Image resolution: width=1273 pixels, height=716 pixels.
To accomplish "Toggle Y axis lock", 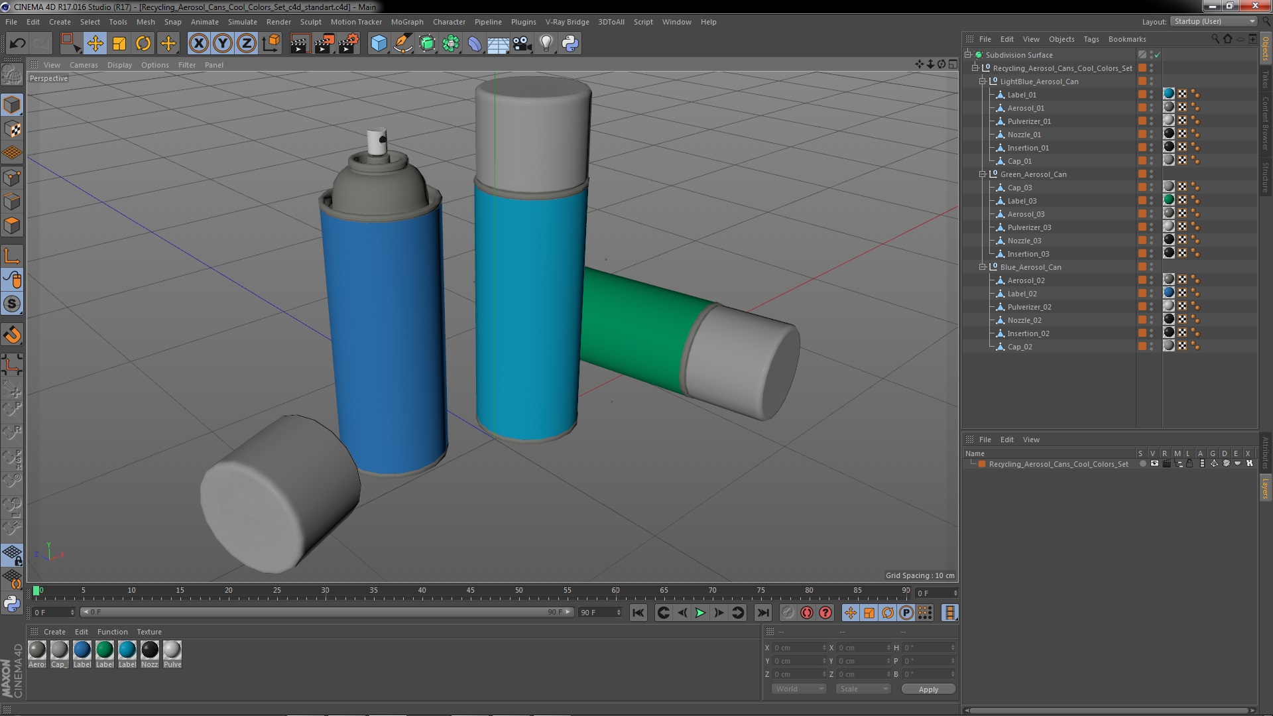I will [x=223, y=44].
